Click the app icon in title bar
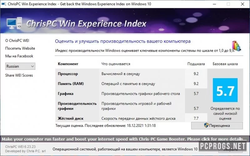This screenshot has width=250, height=156. tap(3, 4)
